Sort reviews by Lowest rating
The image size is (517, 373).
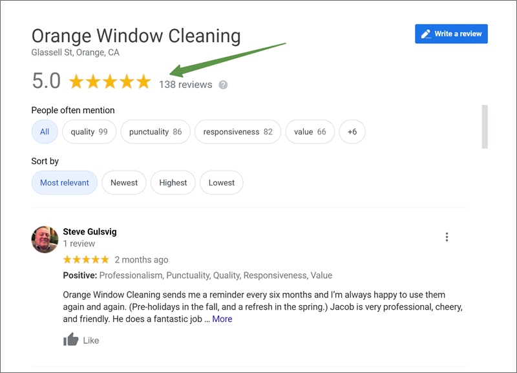click(x=222, y=182)
